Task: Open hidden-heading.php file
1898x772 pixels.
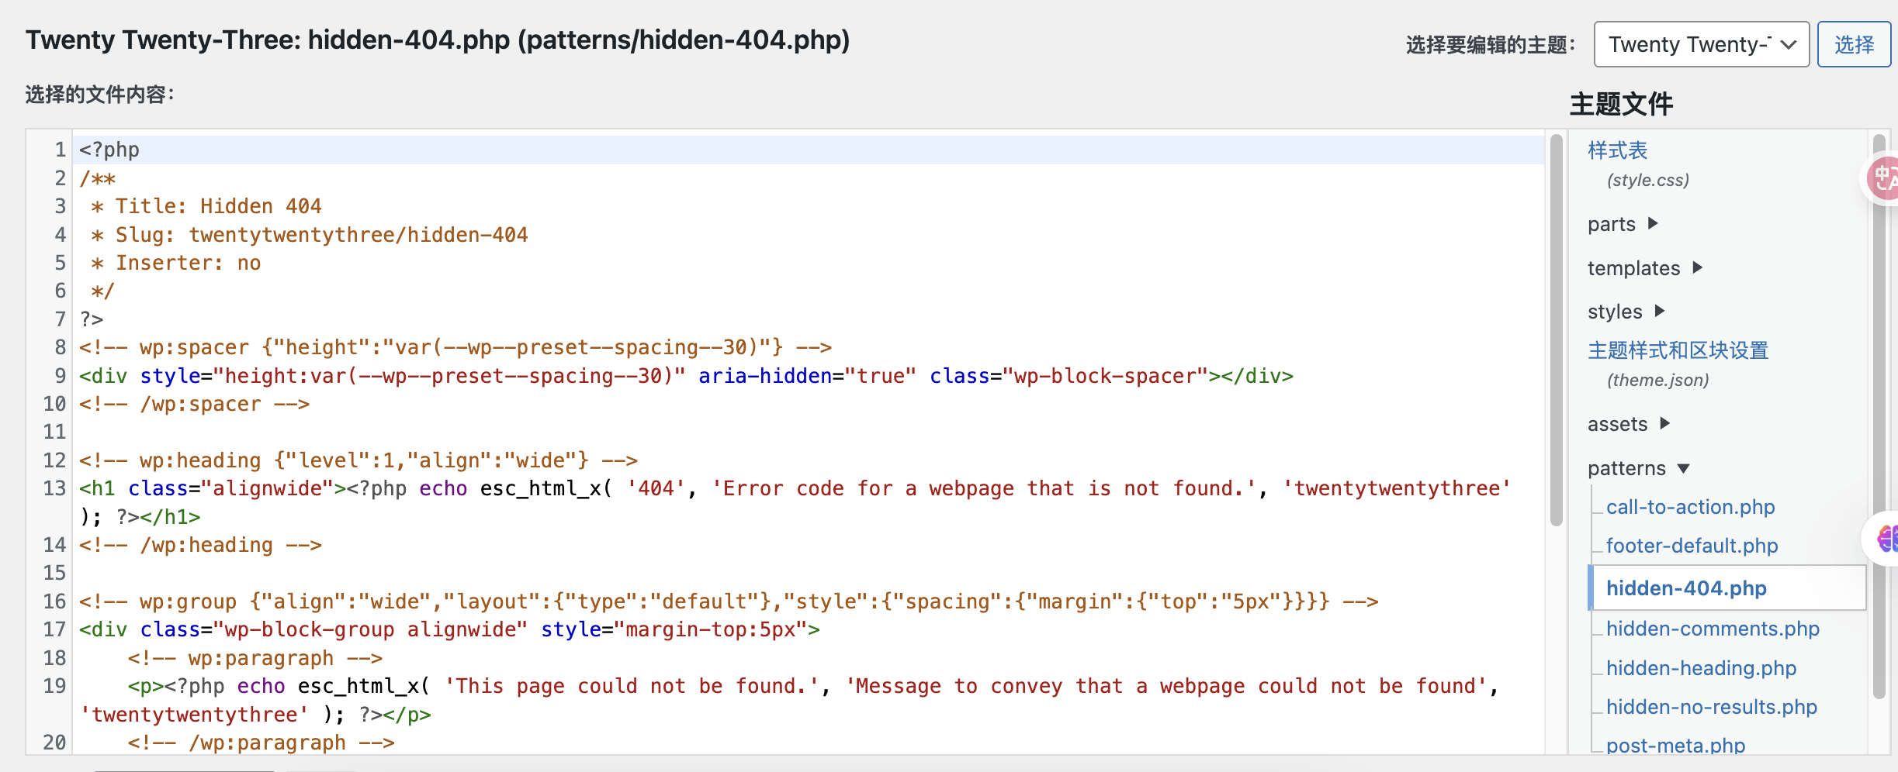Action: [x=1701, y=668]
